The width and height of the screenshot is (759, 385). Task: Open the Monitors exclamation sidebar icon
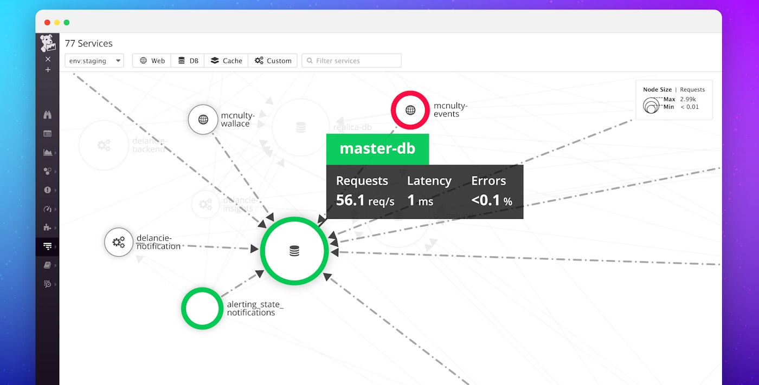click(x=48, y=190)
